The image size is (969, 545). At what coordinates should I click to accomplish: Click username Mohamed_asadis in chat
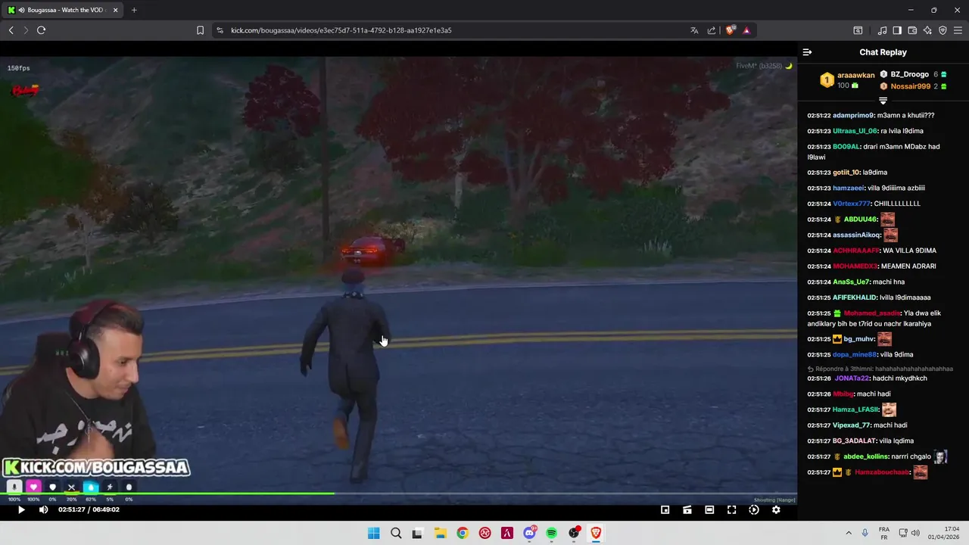872,313
